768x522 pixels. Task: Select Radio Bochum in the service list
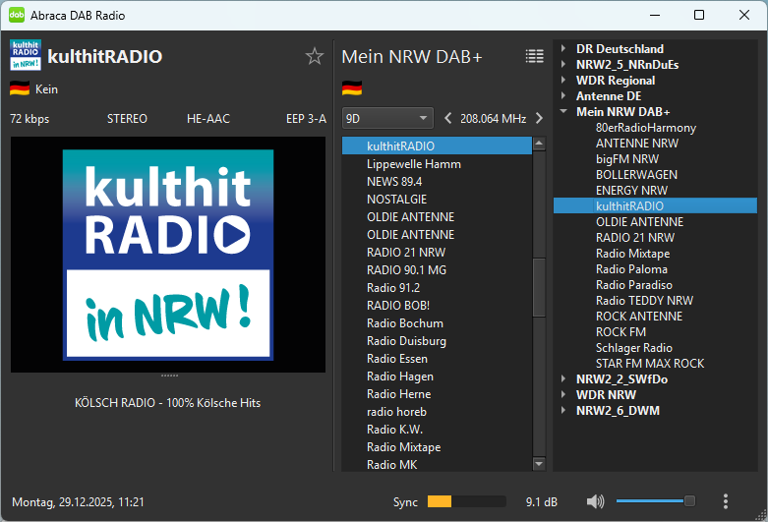tap(404, 323)
